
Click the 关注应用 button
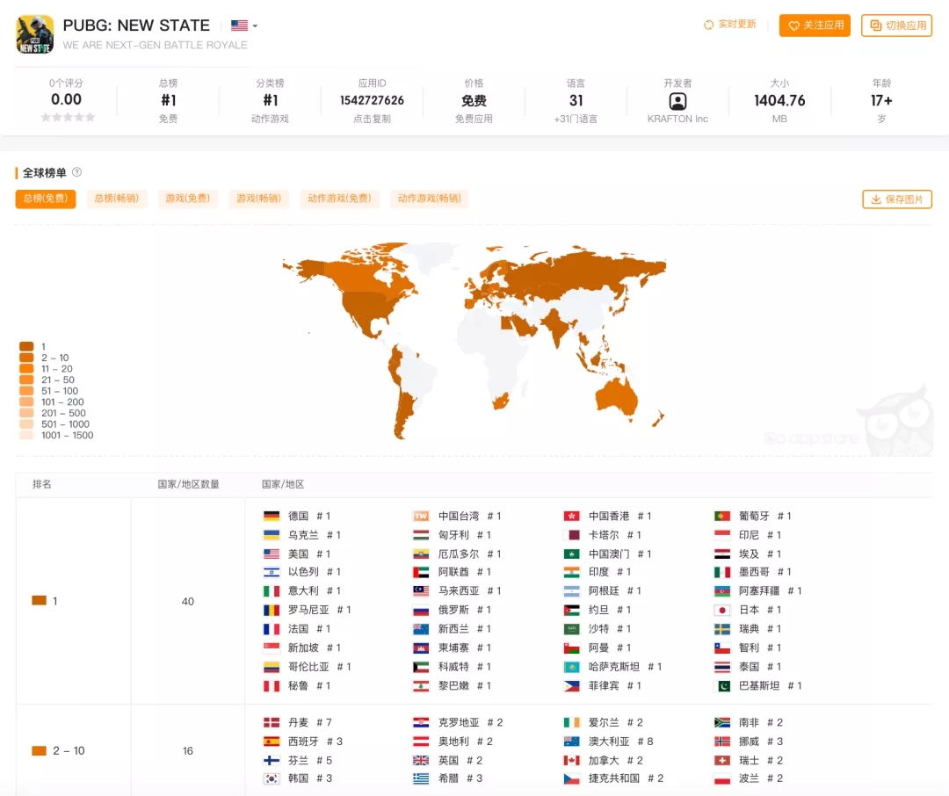click(815, 25)
